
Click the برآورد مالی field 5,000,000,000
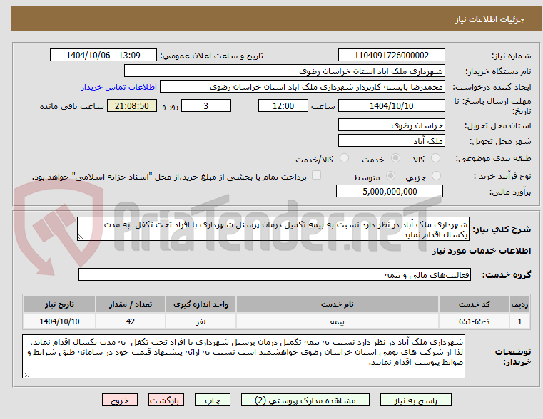pos(390,191)
